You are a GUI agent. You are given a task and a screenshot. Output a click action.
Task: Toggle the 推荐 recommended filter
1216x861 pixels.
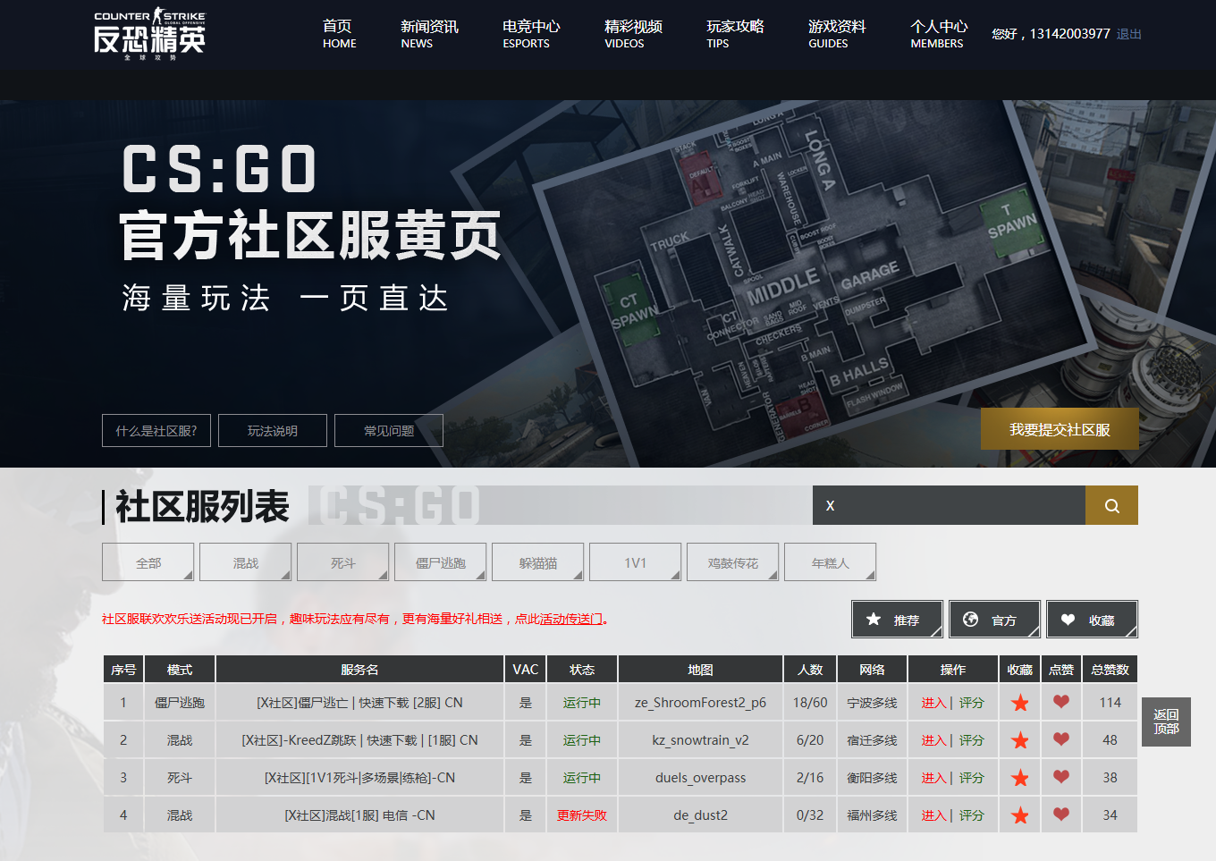897,620
